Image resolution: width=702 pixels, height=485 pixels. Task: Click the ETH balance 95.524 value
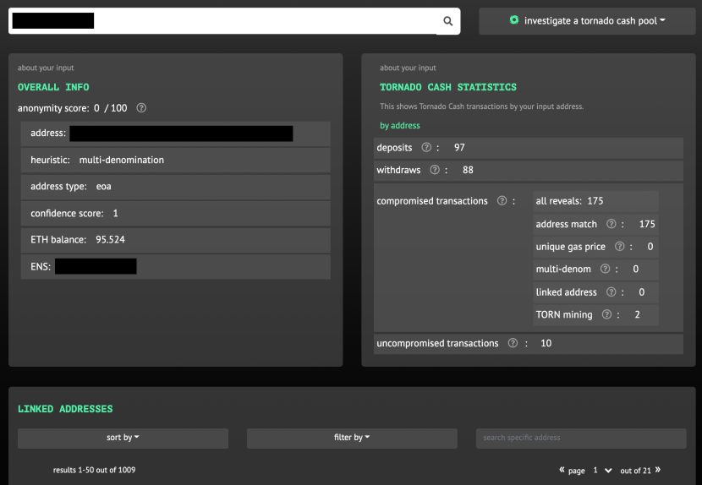(110, 240)
